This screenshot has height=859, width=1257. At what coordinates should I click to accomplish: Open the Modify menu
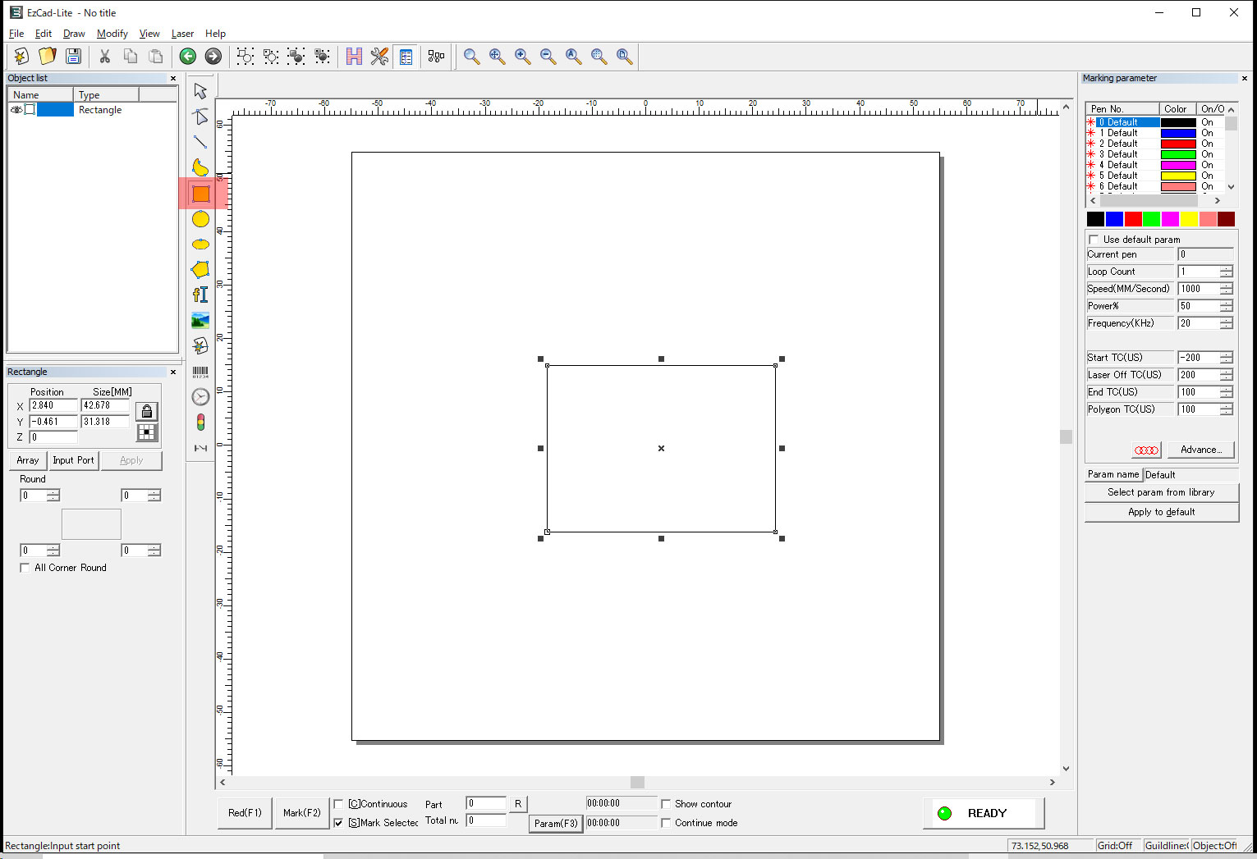click(x=112, y=34)
